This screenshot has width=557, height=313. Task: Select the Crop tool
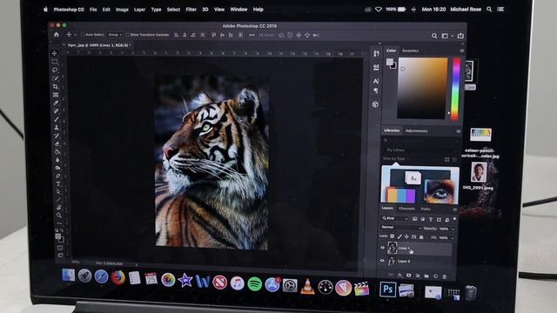pyautogui.click(x=56, y=87)
